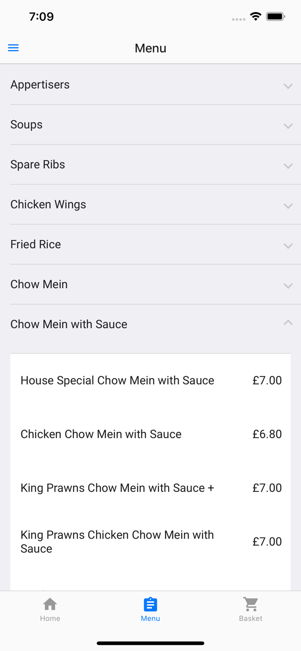The width and height of the screenshot is (301, 651).
Task: Tap the Home icon in bottom bar
Action: point(50,603)
